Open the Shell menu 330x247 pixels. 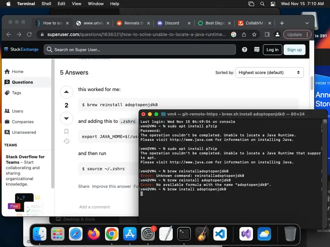pos(46,4)
